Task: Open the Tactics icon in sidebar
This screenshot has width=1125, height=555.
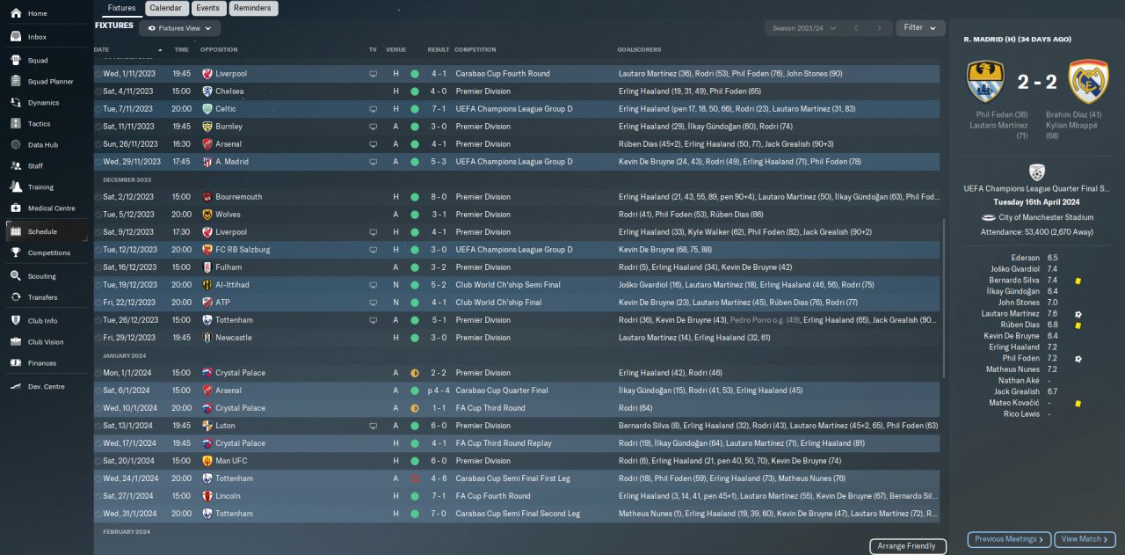Action: click(x=15, y=123)
